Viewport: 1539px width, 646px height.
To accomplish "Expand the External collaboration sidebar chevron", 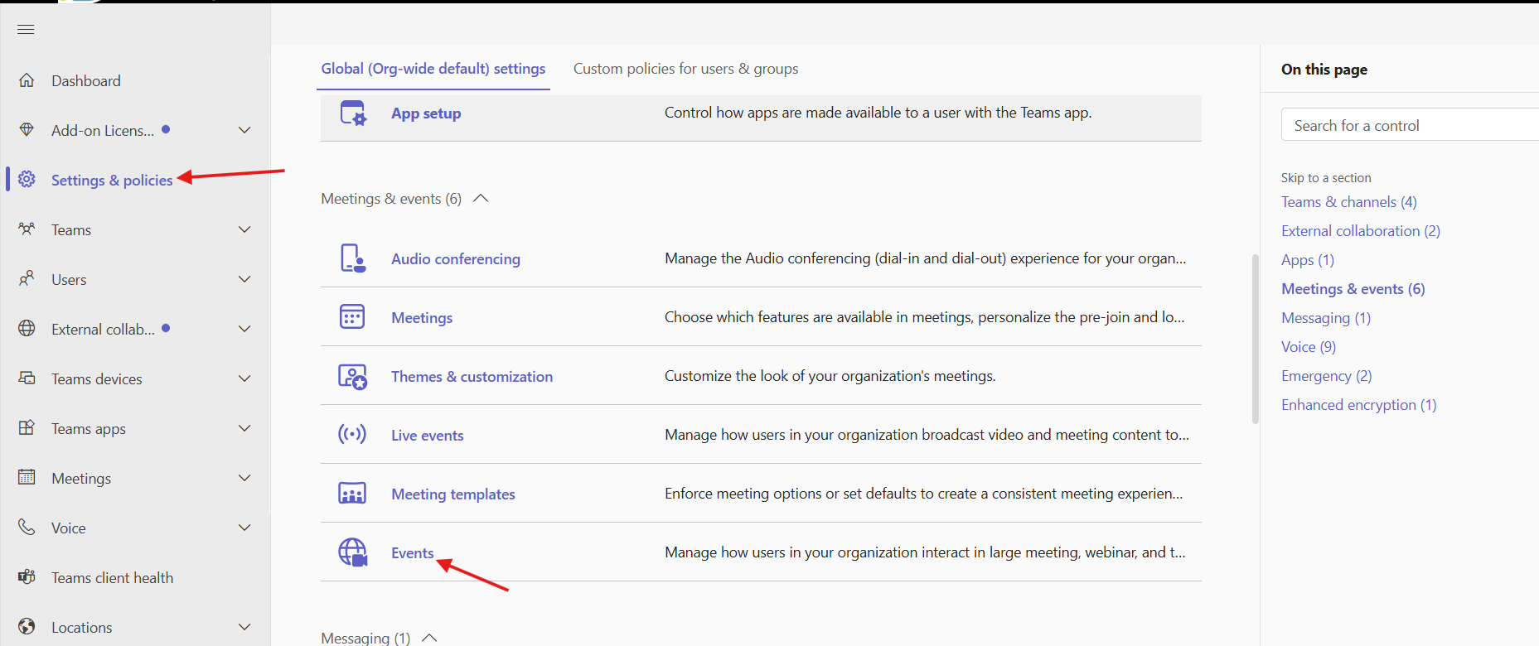I will click(244, 329).
